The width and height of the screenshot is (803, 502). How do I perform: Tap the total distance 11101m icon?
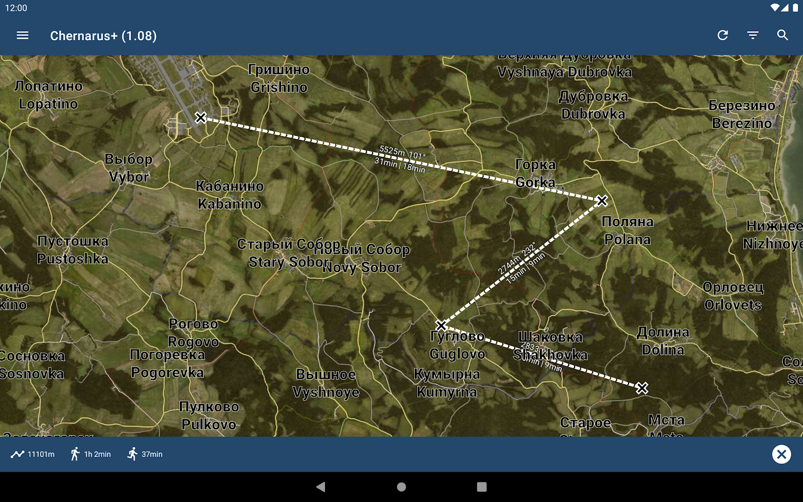tap(18, 454)
